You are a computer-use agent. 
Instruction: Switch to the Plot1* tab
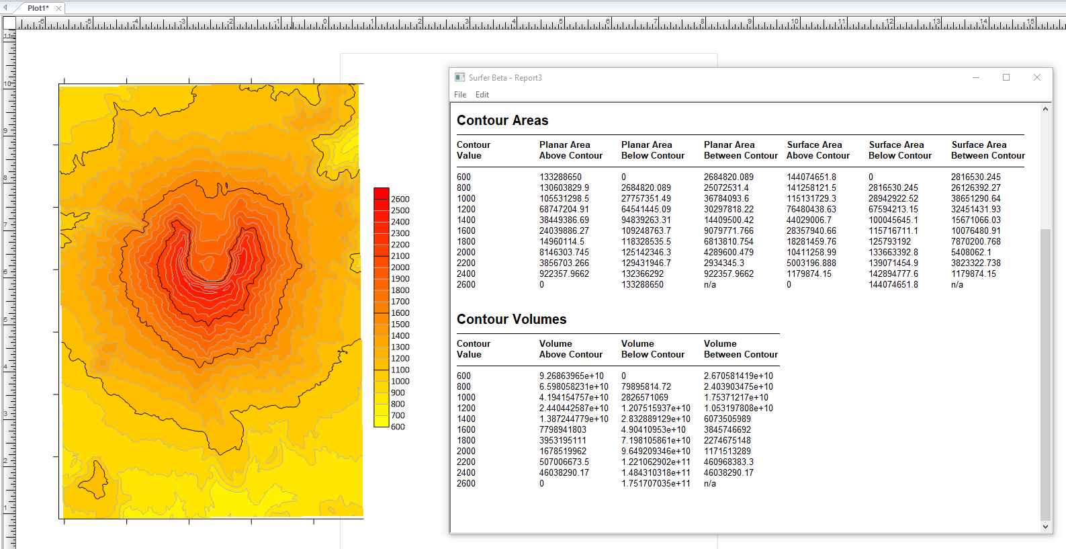(x=38, y=8)
